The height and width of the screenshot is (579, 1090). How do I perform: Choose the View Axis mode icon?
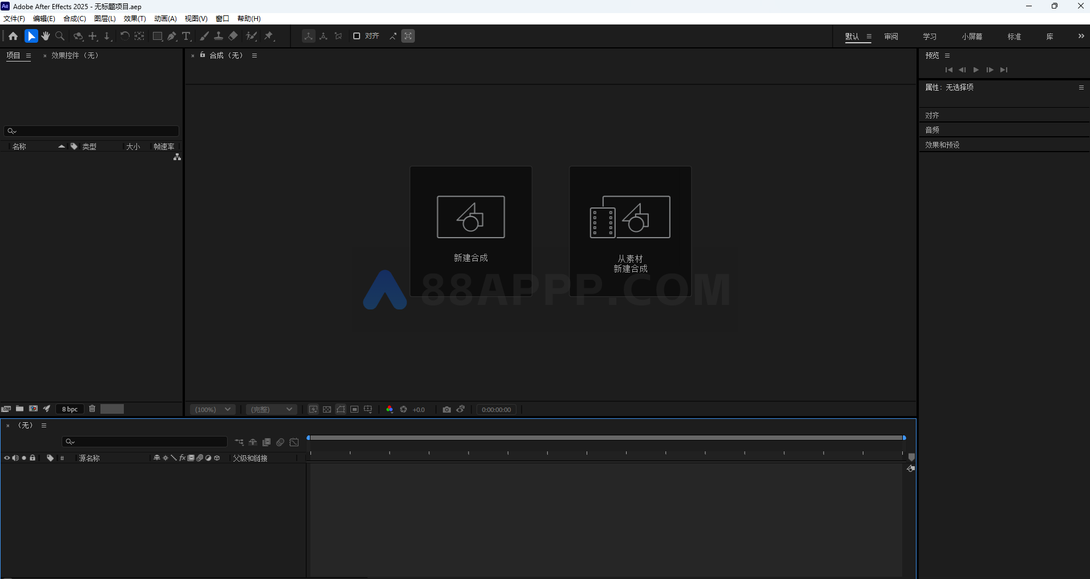(x=338, y=36)
